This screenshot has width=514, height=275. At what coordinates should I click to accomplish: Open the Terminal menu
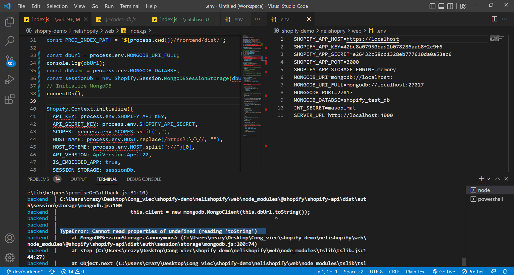(130, 6)
